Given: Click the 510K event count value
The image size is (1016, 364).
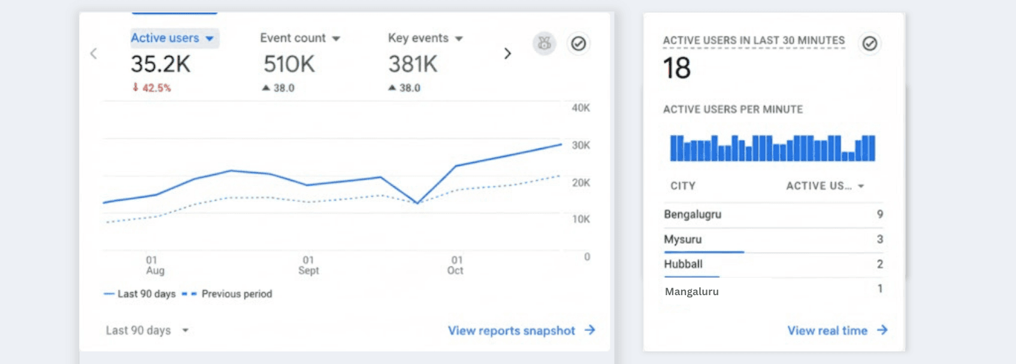Looking at the screenshot, I should (x=289, y=64).
